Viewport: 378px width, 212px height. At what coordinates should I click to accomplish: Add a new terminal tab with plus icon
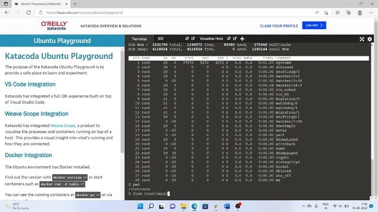click(x=242, y=39)
